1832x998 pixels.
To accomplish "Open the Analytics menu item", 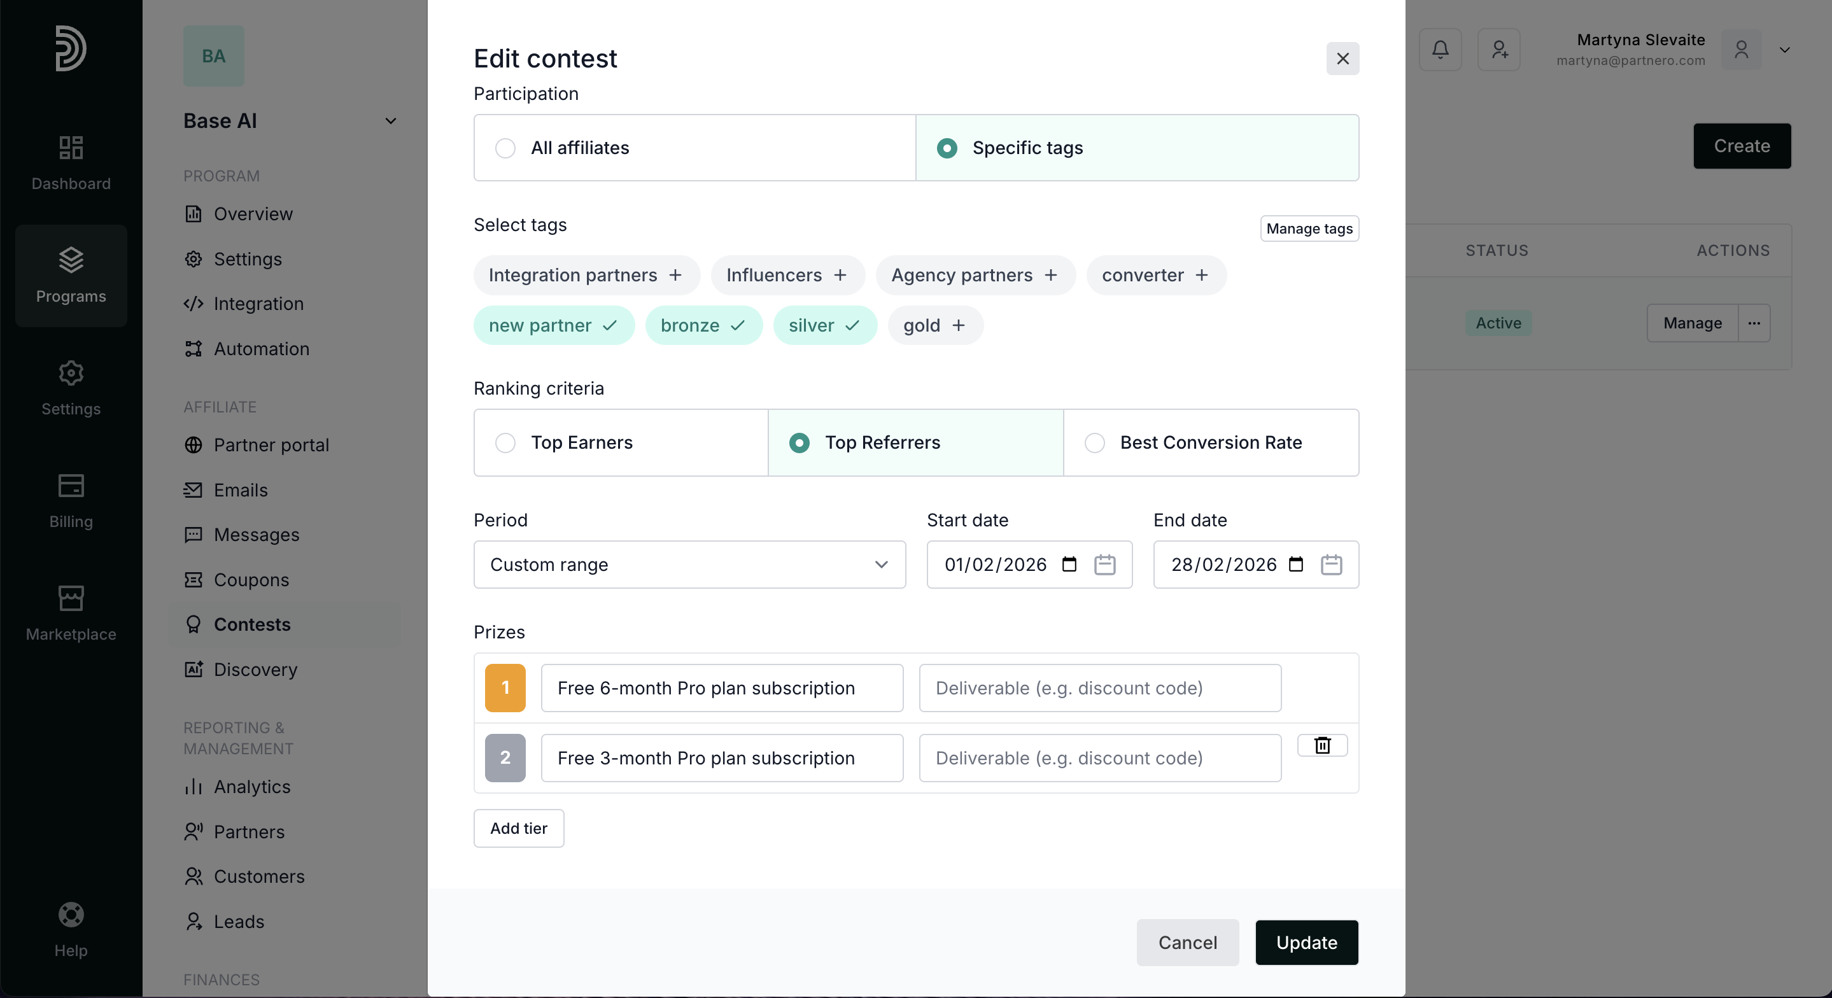I will coord(252,787).
